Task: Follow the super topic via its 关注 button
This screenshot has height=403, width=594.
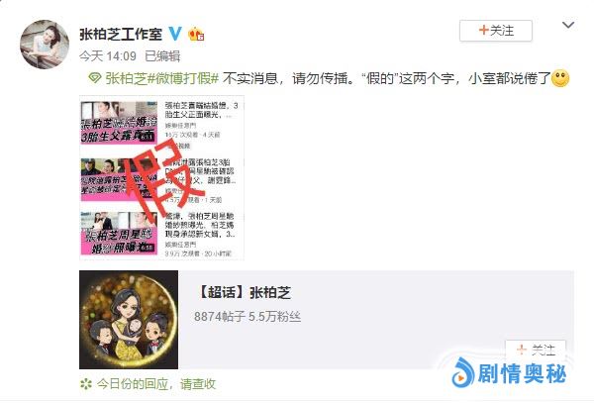Action: point(536,350)
